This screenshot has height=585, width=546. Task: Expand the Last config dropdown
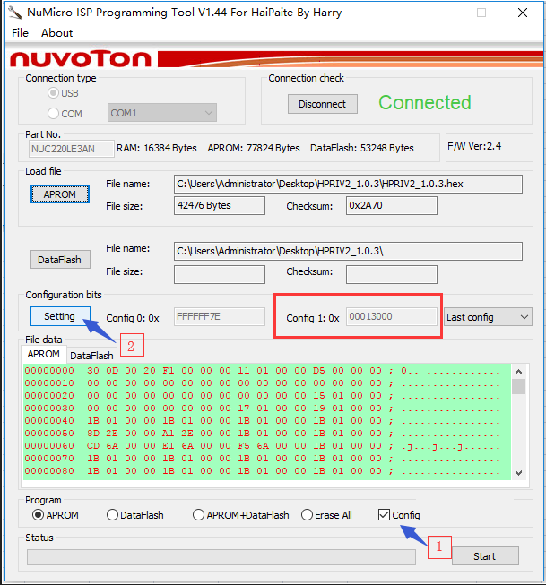click(488, 317)
